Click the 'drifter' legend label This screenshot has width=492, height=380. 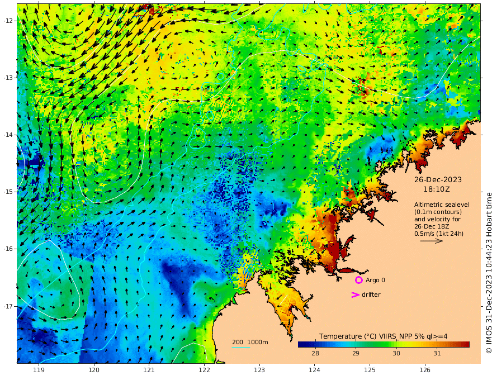coord(371,294)
